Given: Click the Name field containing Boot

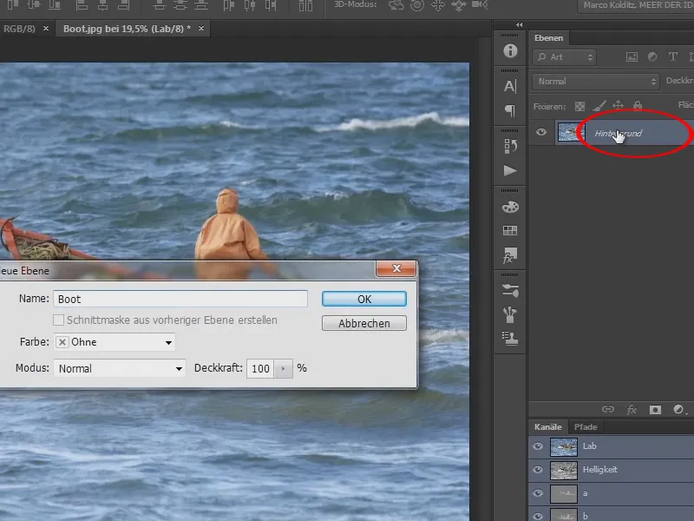Looking at the screenshot, I should click(180, 299).
